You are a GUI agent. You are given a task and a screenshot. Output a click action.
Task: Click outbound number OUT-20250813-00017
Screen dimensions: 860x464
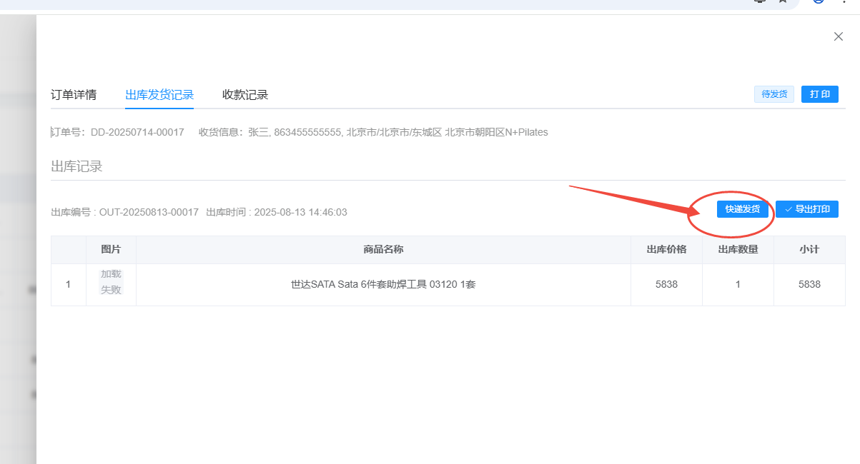[149, 213]
